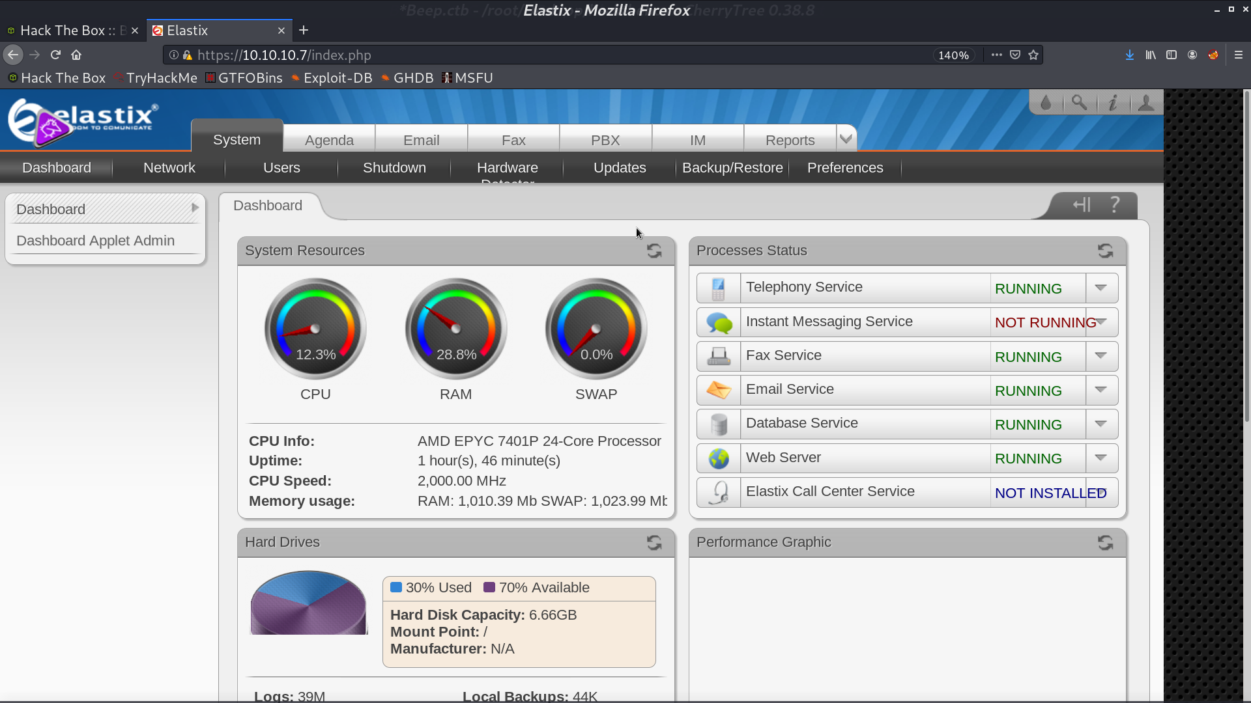Viewport: 1251px width, 703px height.
Task: Click the Fax Service machine icon
Action: tap(719, 356)
